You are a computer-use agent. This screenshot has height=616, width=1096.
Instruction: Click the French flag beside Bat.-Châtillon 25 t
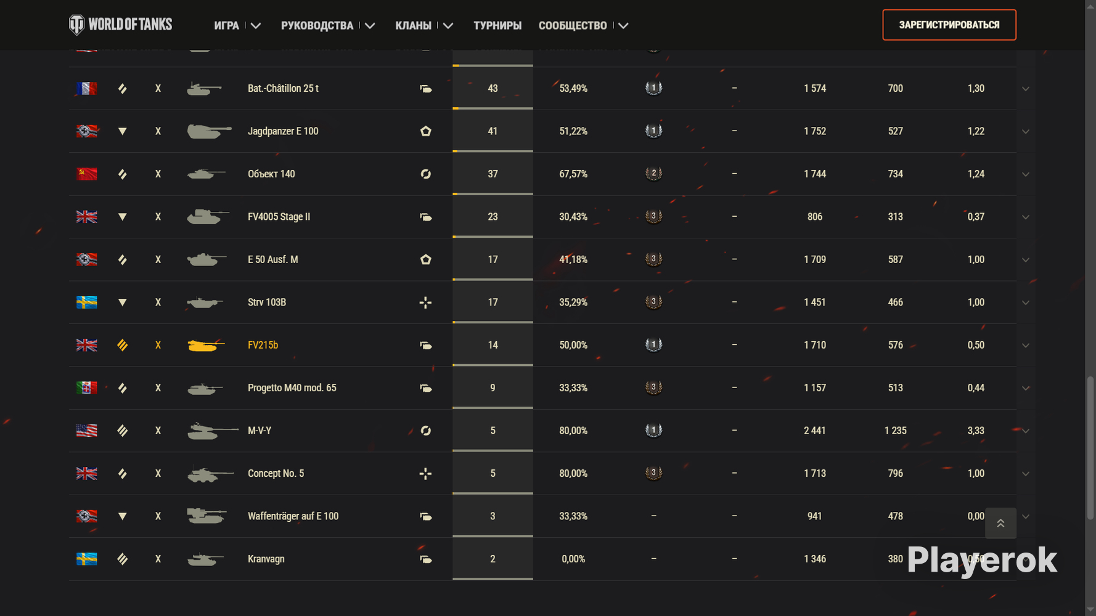(x=87, y=89)
